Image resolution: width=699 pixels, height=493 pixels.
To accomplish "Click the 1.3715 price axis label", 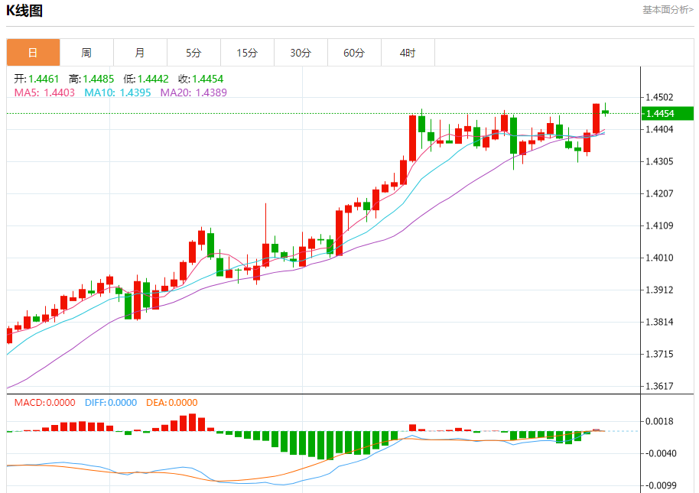I will [x=660, y=354].
